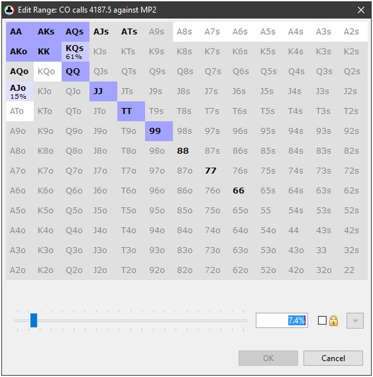Click the OK button
The image size is (373, 377).
[x=268, y=358]
